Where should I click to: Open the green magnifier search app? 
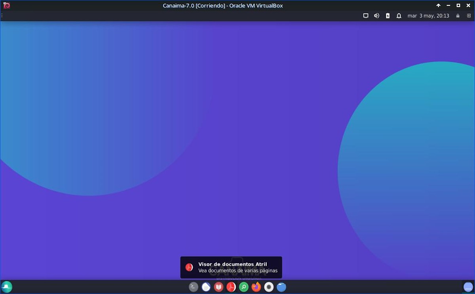tap(244, 287)
